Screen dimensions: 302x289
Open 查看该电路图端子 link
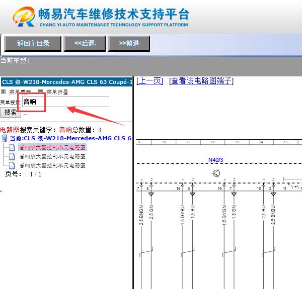tap(201, 81)
